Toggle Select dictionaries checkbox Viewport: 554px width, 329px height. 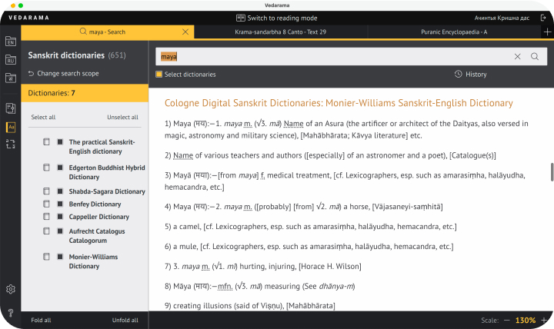159,75
